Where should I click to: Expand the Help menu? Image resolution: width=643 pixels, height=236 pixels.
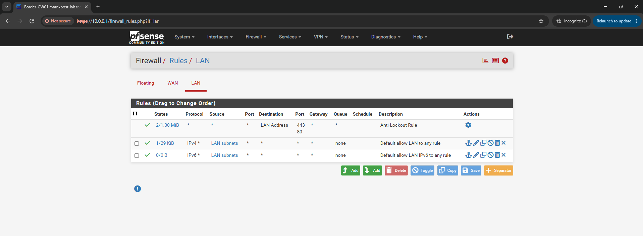[420, 37]
